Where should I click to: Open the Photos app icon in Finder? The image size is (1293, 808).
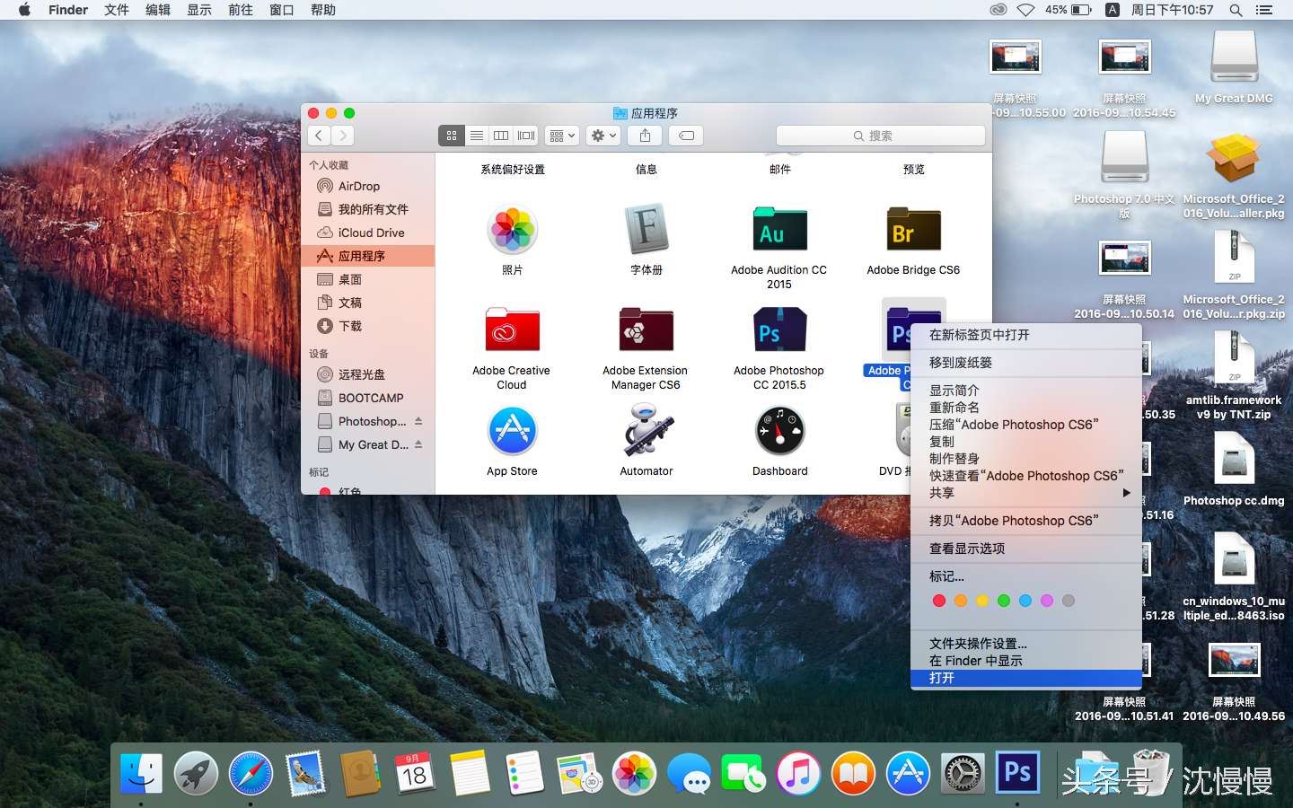pos(512,230)
